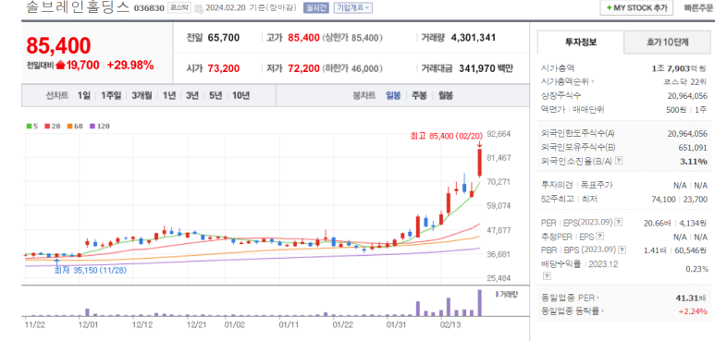The width and height of the screenshot is (715, 341).
Task: Select 1주일 line chart period
Action: 111,95
